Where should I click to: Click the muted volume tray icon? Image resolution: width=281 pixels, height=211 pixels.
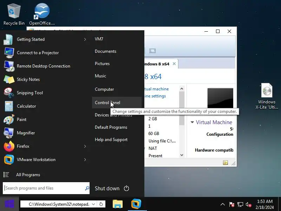point(249,204)
